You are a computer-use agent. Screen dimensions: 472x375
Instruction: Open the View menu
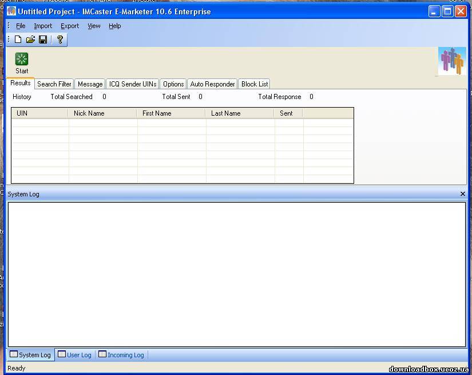[x=94, y=26]
